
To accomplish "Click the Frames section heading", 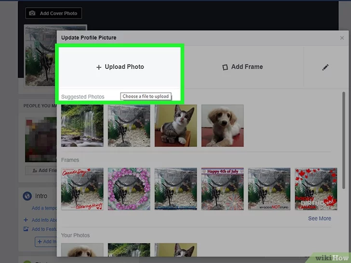I will (x=70, y=160).
